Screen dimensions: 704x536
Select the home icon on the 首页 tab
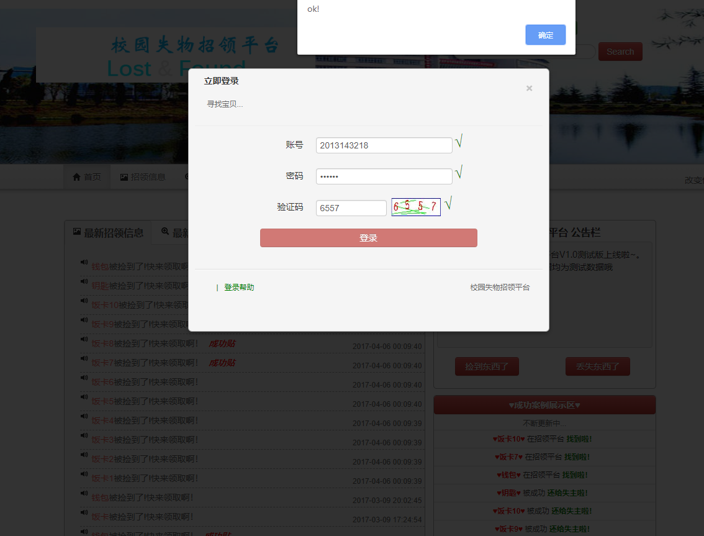point(76,176)
